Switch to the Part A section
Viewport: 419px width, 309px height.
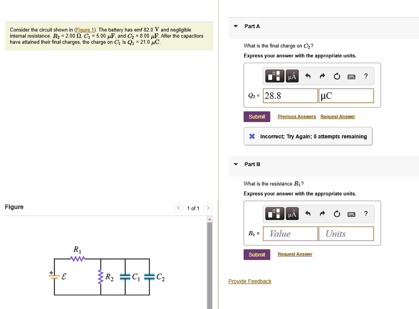(252, 26)
